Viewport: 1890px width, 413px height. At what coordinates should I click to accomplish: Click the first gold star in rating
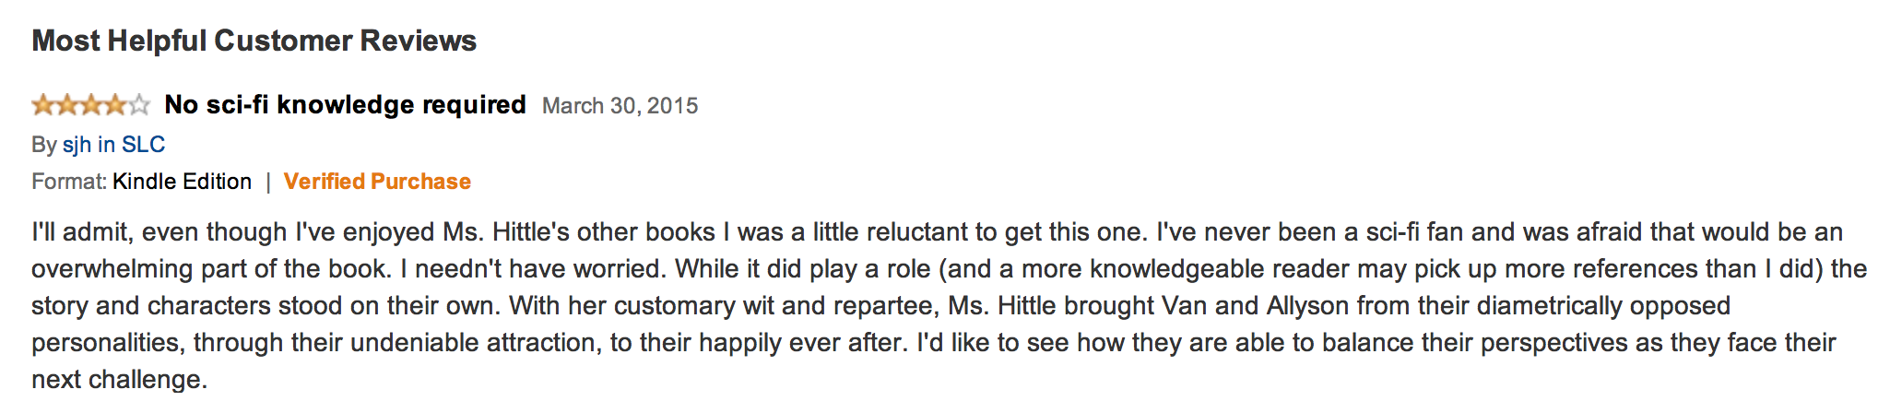[x=43, y=105]
